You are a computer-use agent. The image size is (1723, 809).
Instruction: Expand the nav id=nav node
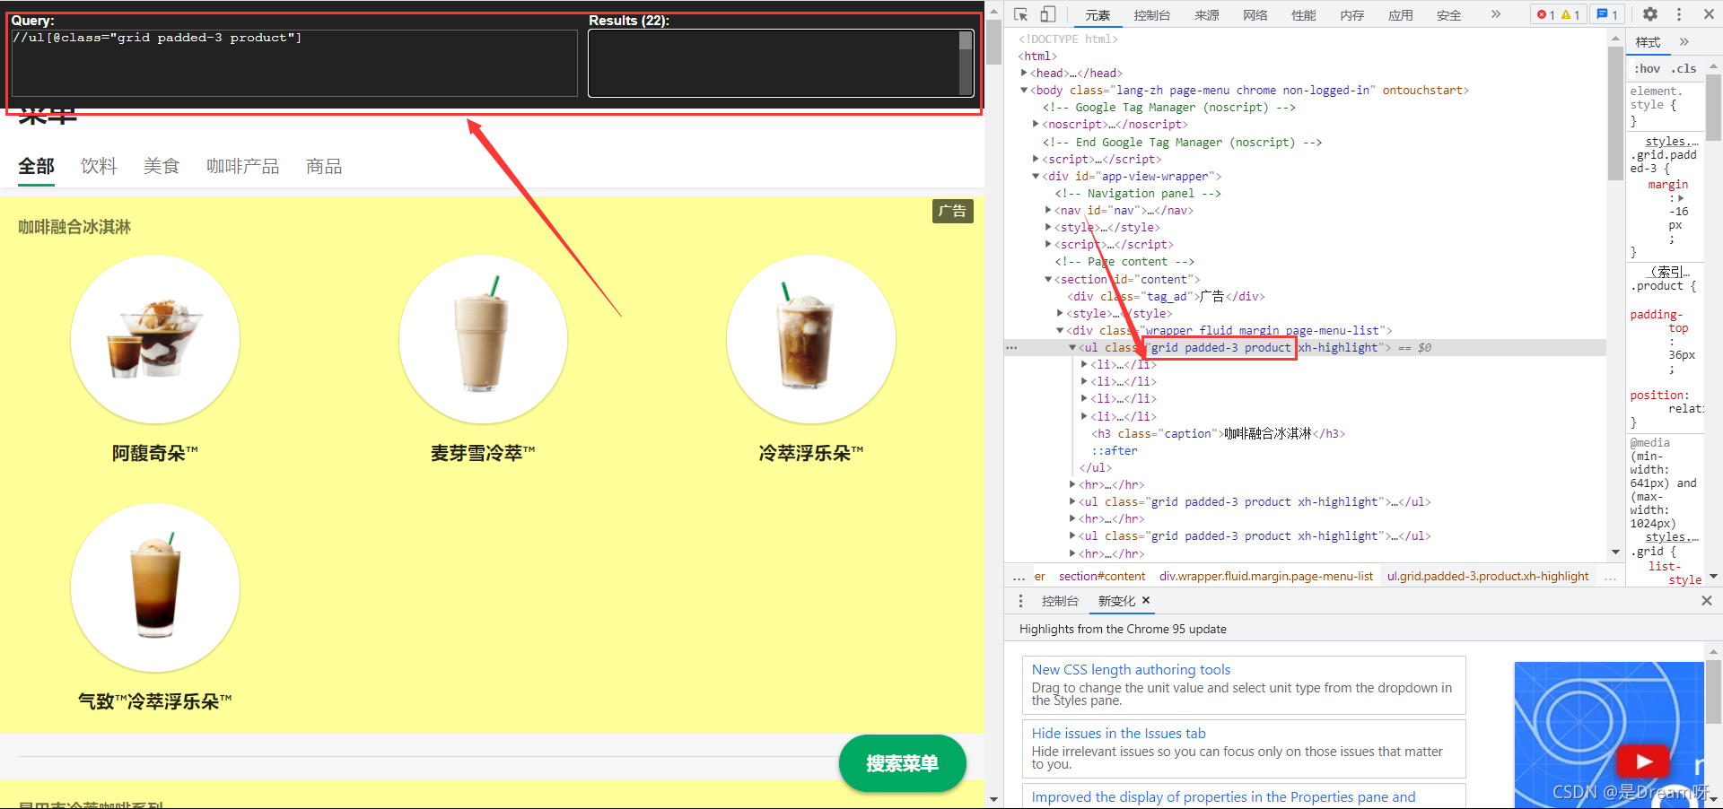click(x=1047, y=210)
